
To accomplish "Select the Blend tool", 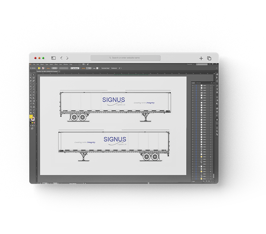I will [34, 104].
